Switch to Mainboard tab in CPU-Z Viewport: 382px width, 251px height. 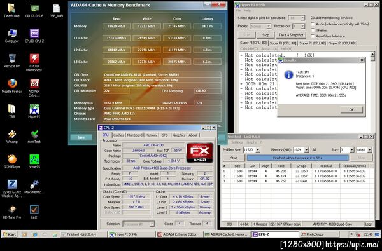coord(134,135)
